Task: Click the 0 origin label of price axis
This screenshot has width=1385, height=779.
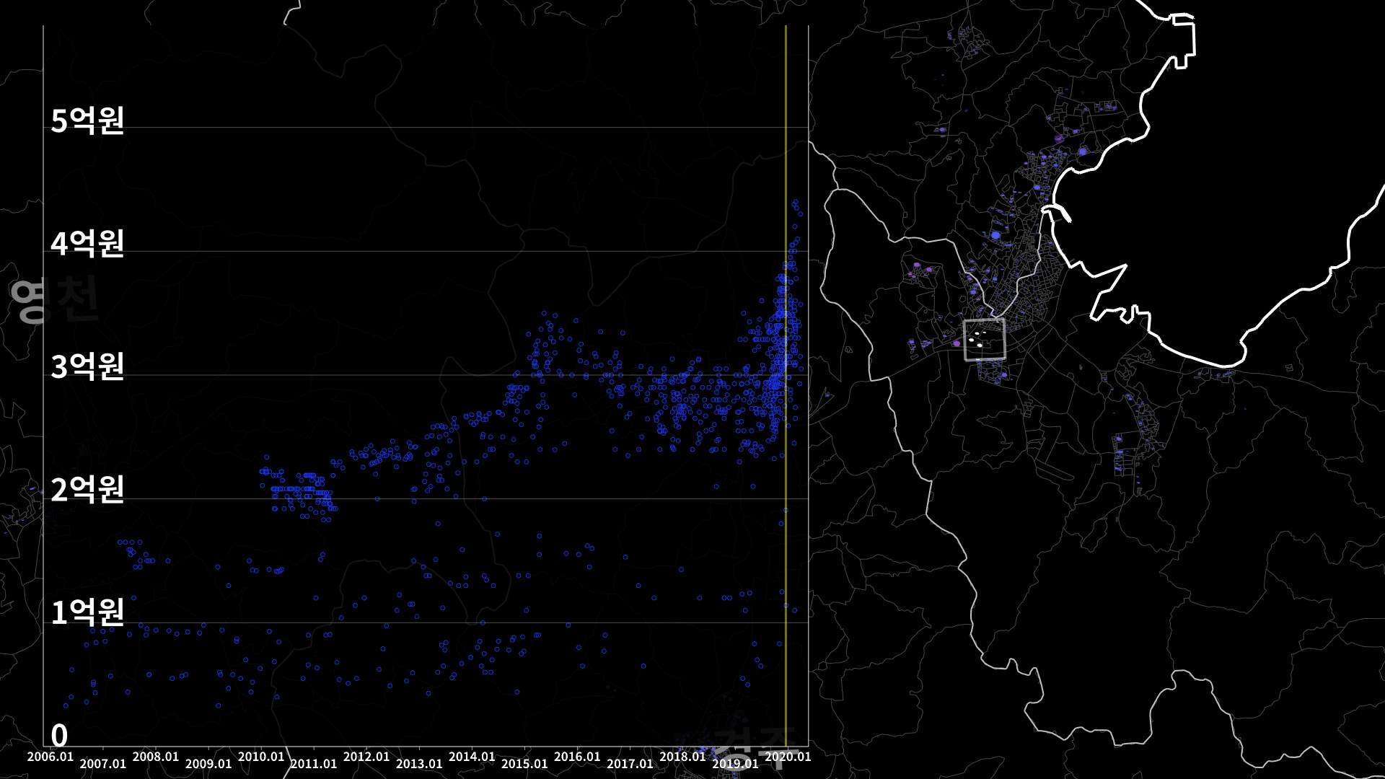Action: click(59, 736)
